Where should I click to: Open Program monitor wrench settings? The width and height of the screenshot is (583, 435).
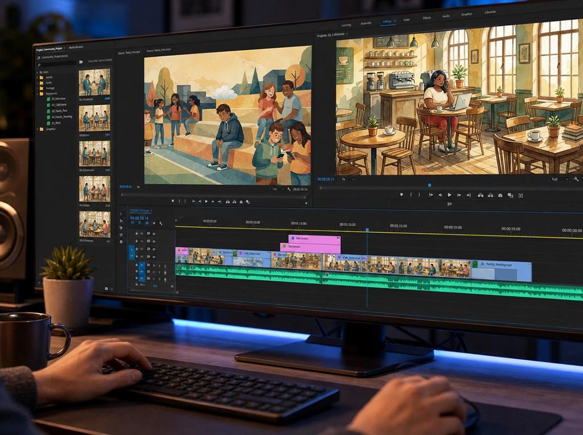pyautogui.click(x=576, y=179)
